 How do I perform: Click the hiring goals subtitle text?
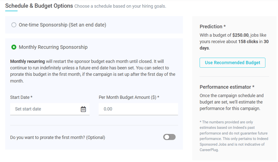click(x=120, y=6)
